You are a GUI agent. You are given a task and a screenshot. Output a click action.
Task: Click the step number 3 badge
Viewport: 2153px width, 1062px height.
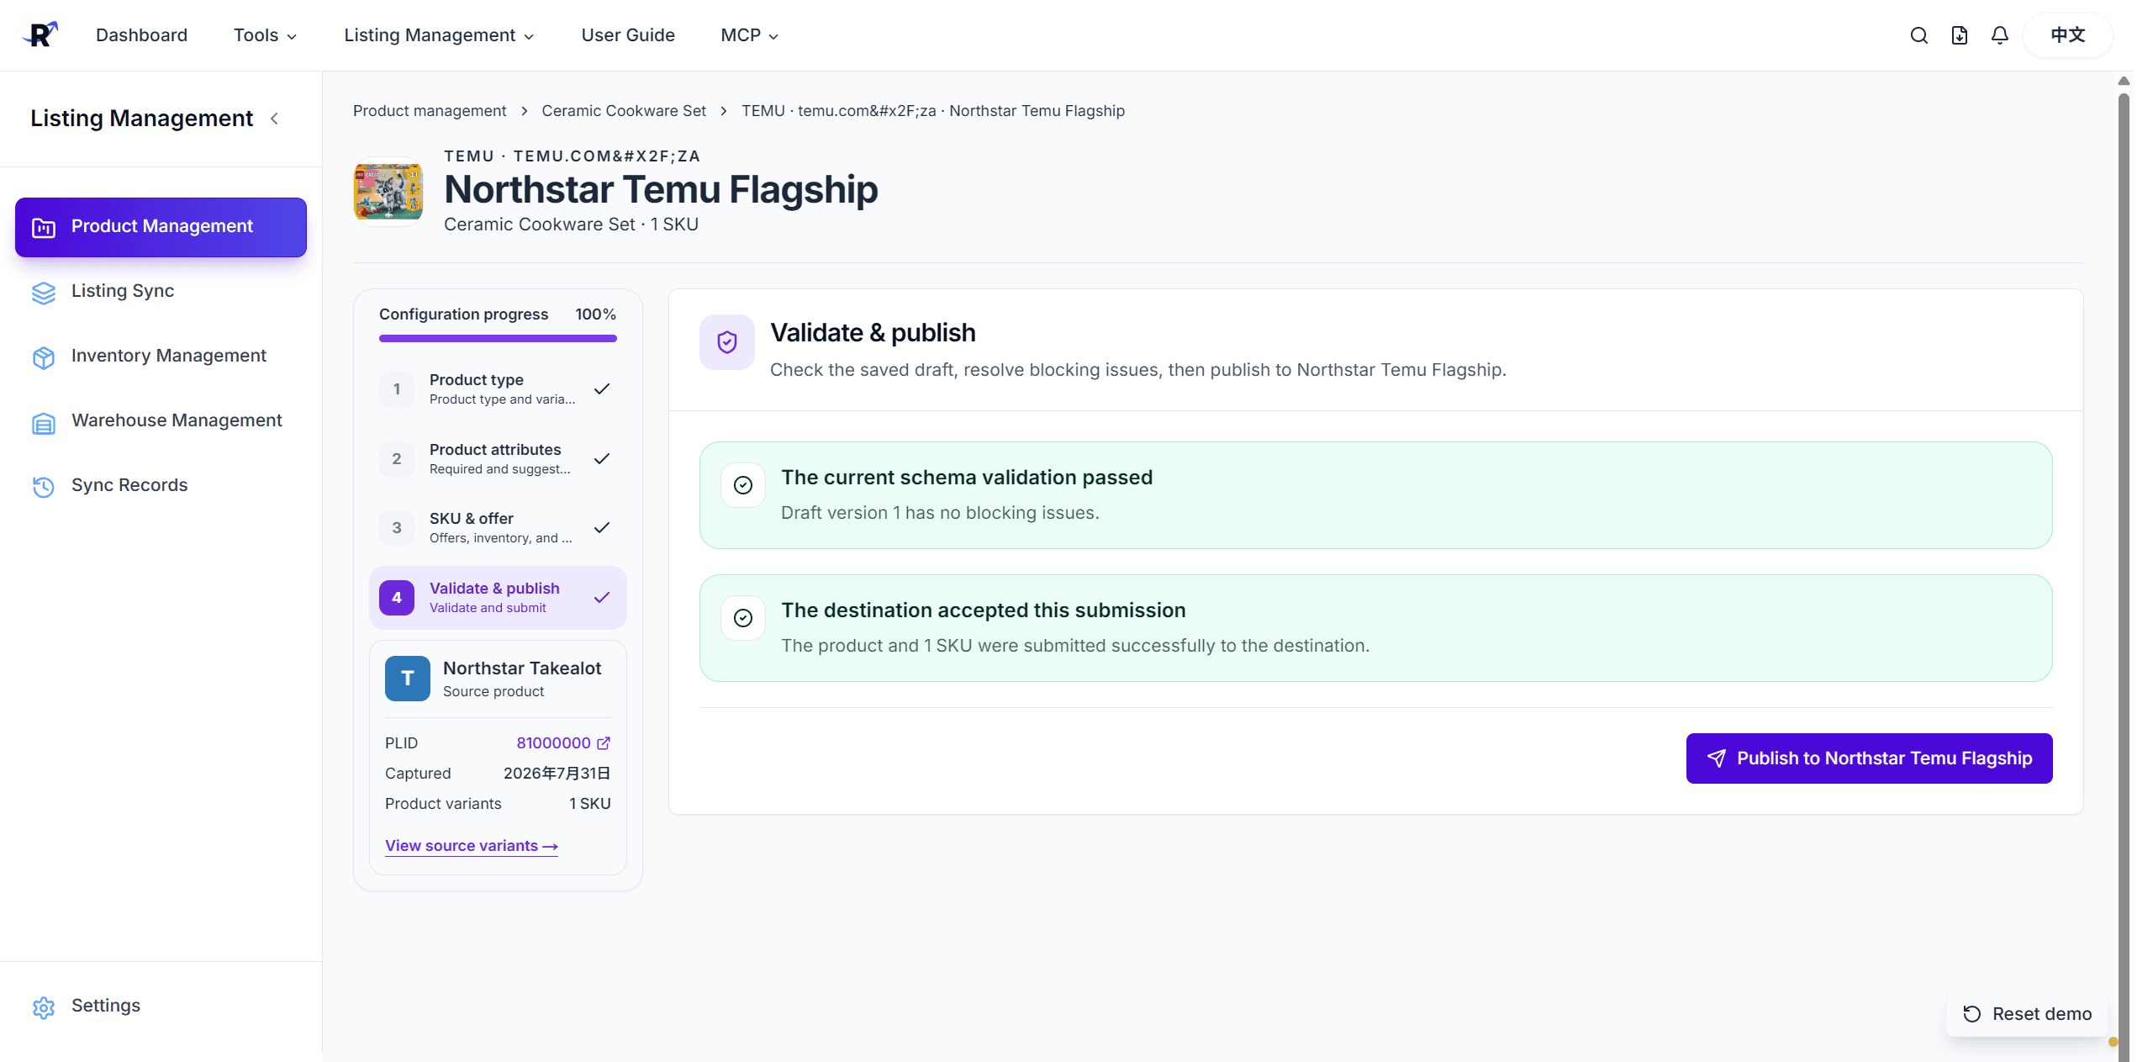click(x=397, y=528)
